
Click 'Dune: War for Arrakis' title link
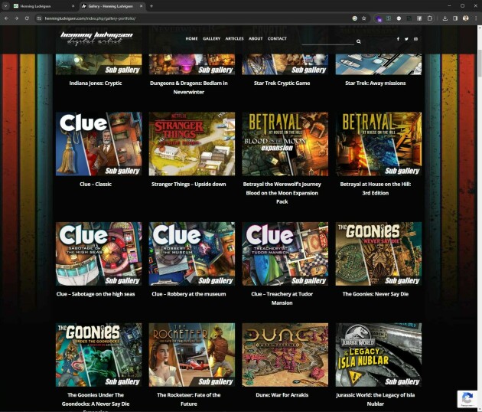pos(282,394)
